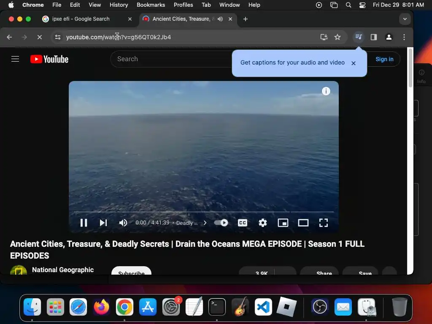Mute the Ancient Cities tab audio
Screen dimensions: 432x324
coord(220,19)
